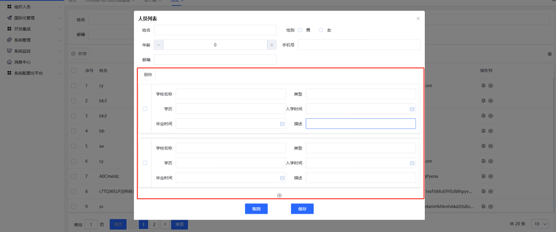Click the plus icon to add education row

(279, 195)
